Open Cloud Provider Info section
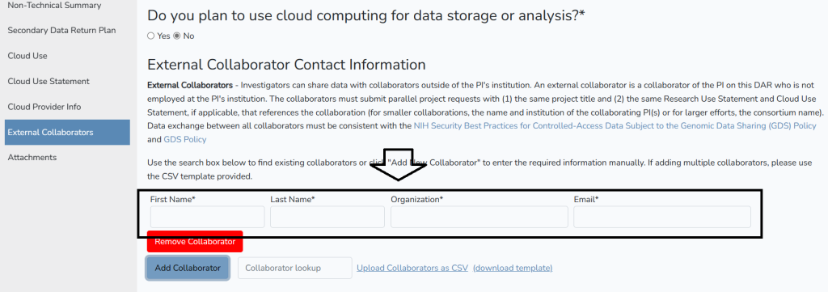 (x=44, y=107)
